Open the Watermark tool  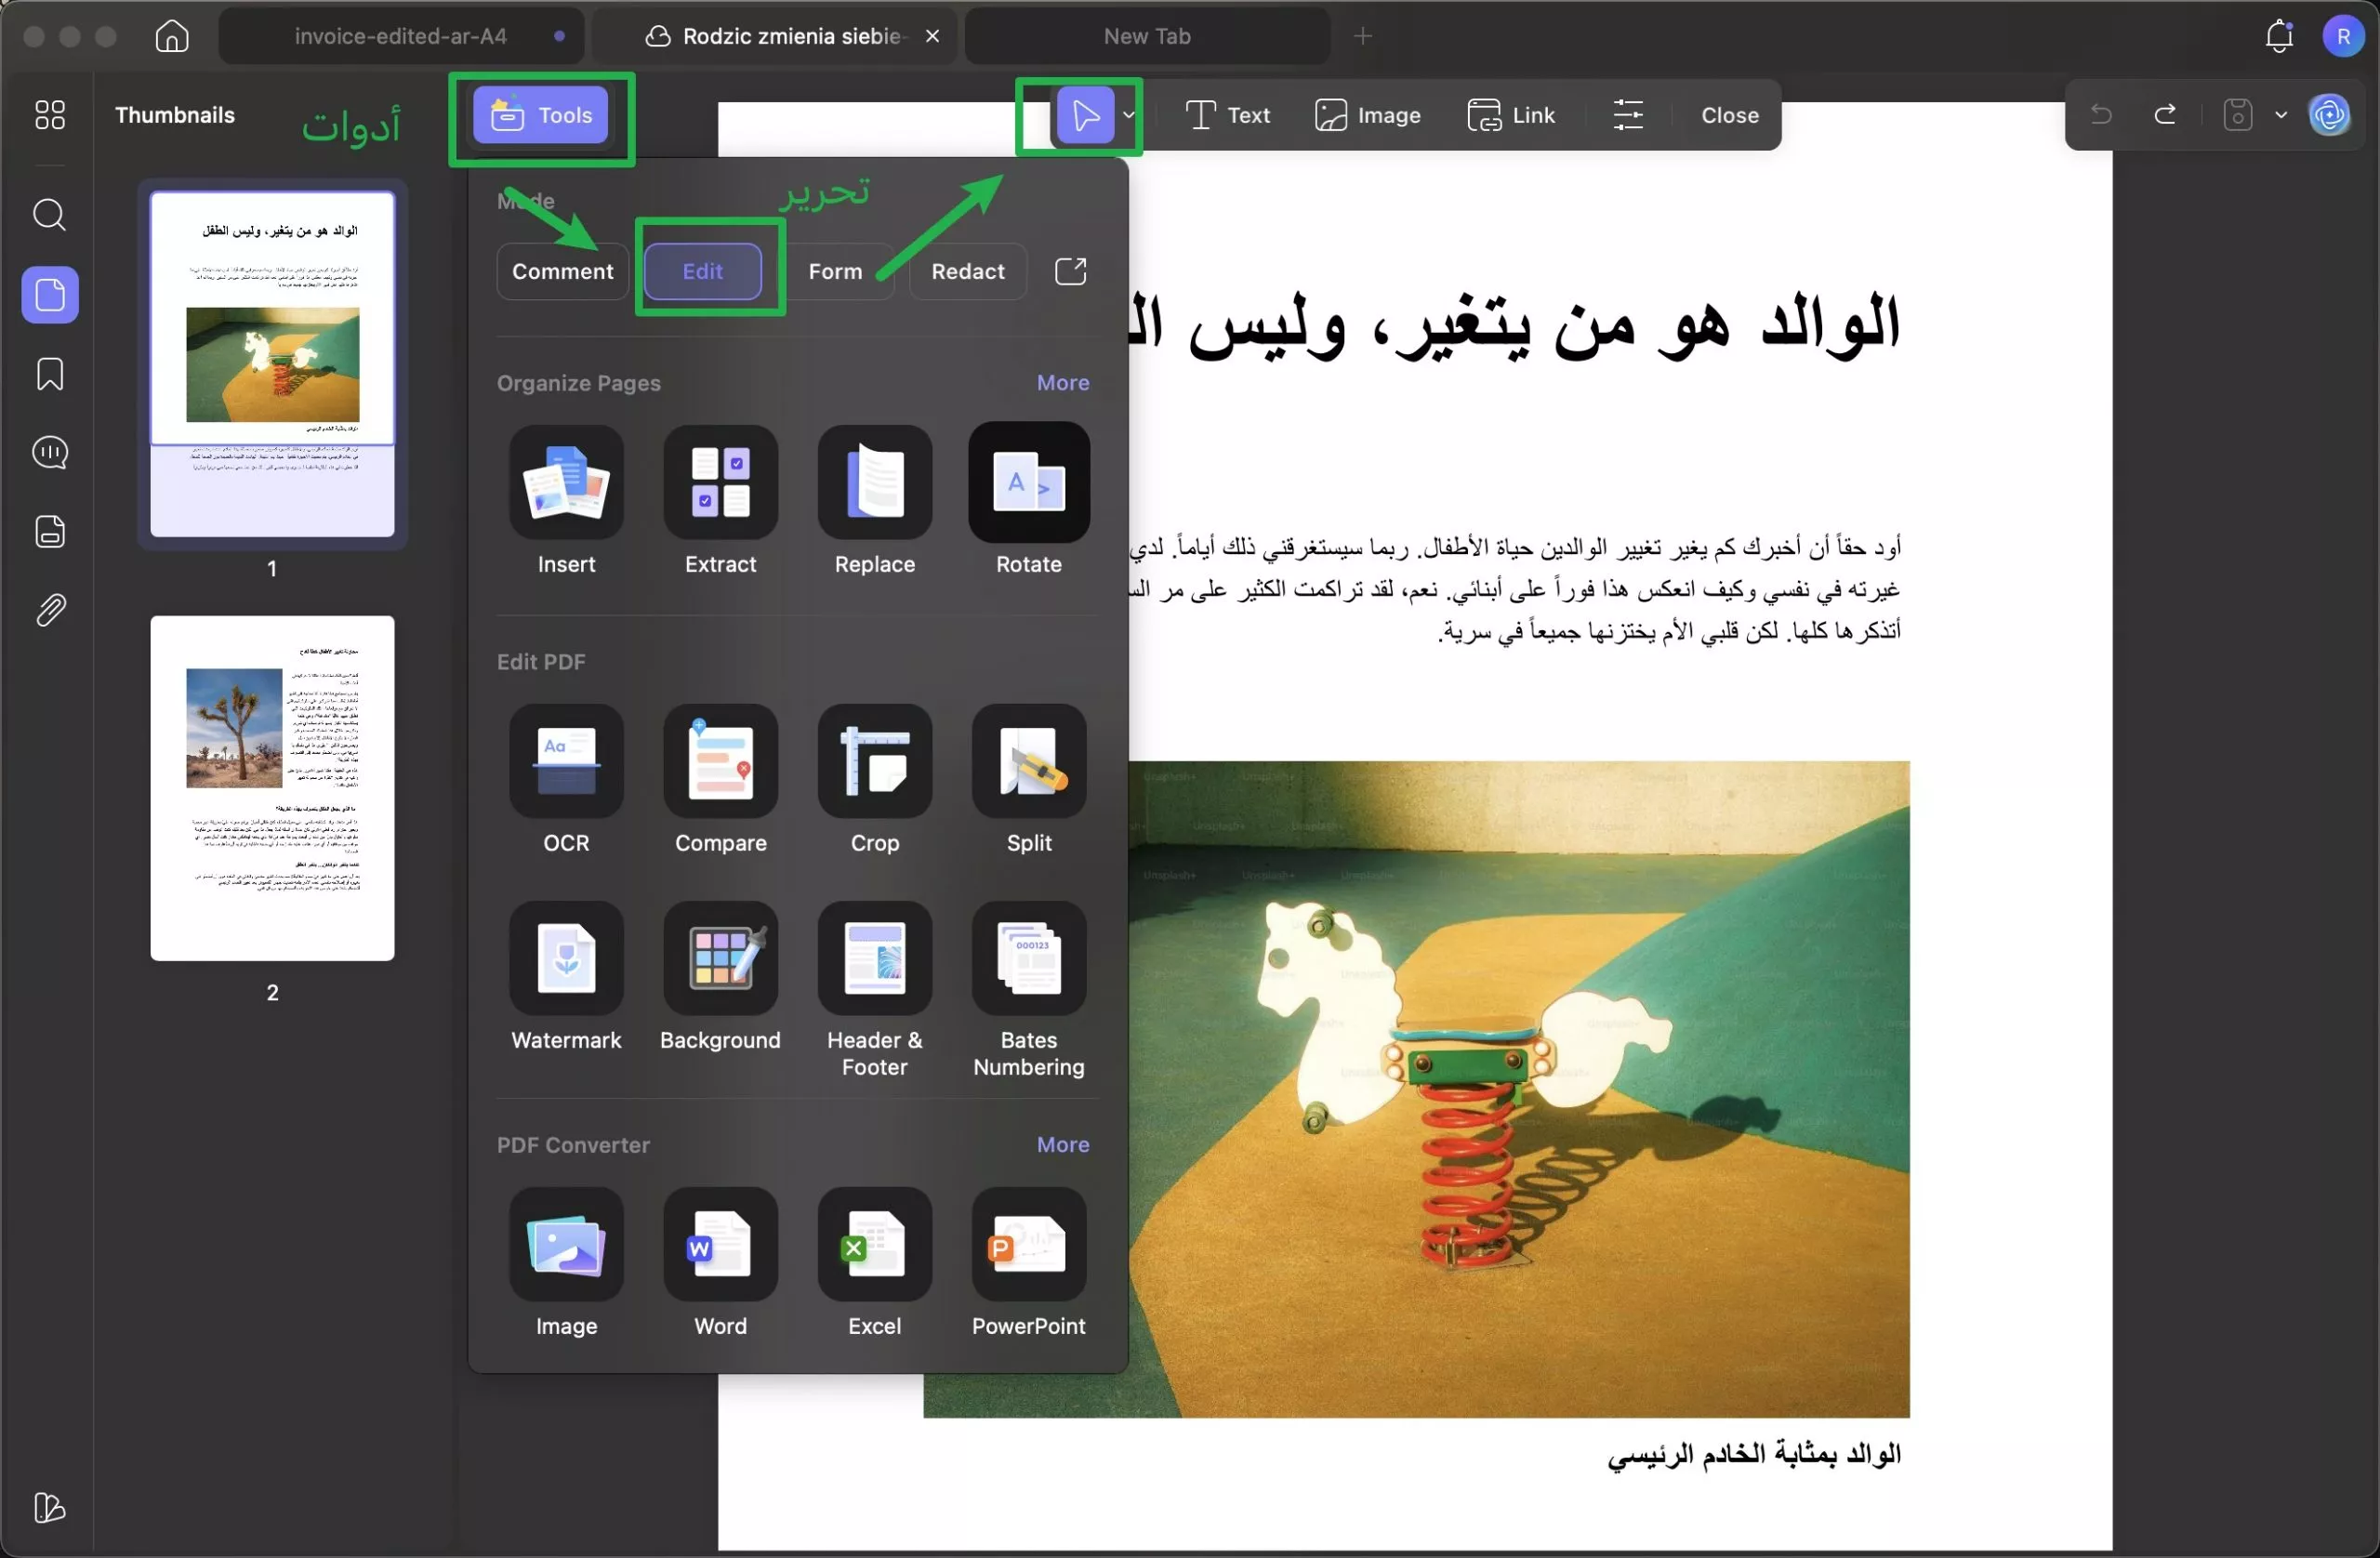pos(565,960)
